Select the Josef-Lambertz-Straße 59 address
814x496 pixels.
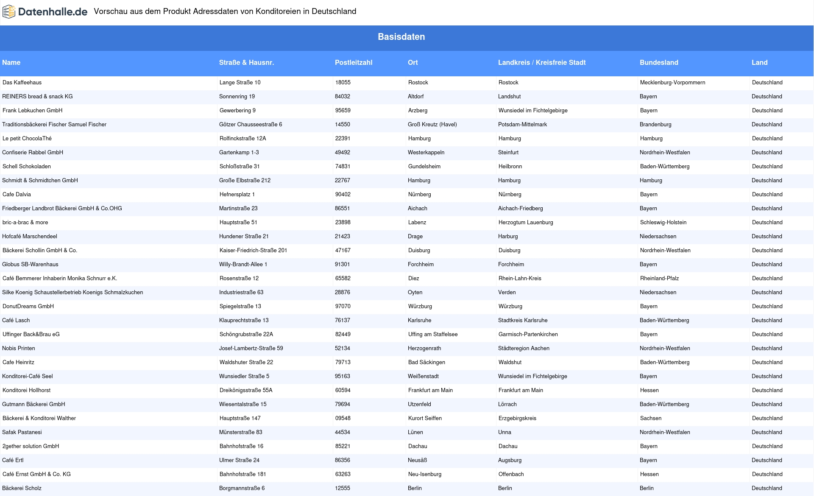251,348
